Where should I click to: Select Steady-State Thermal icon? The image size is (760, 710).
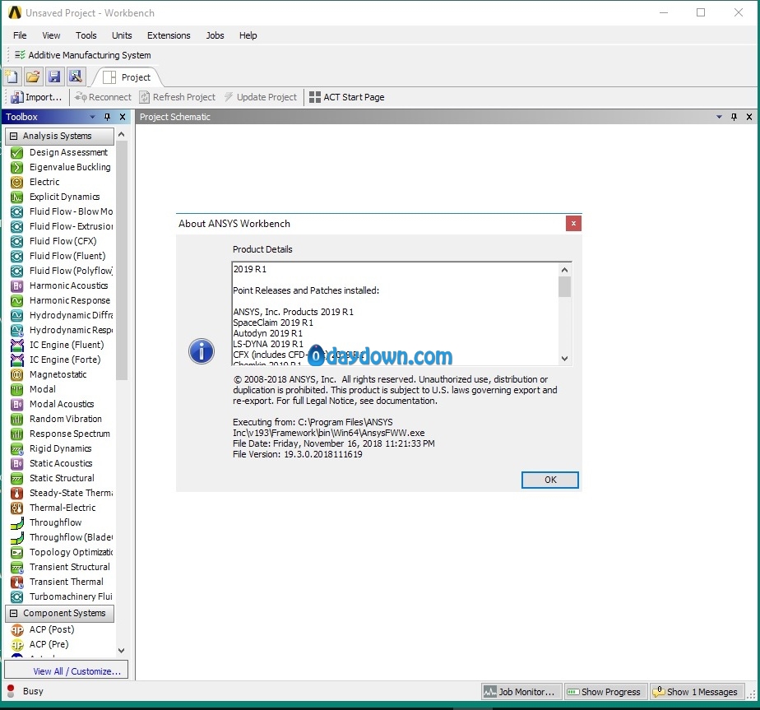click(17, 494)
